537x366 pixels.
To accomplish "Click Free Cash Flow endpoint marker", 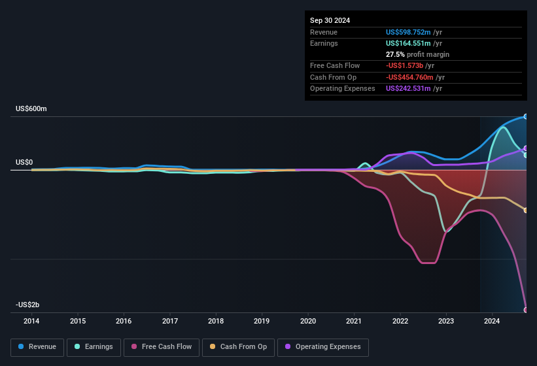I will coord(526,310).
